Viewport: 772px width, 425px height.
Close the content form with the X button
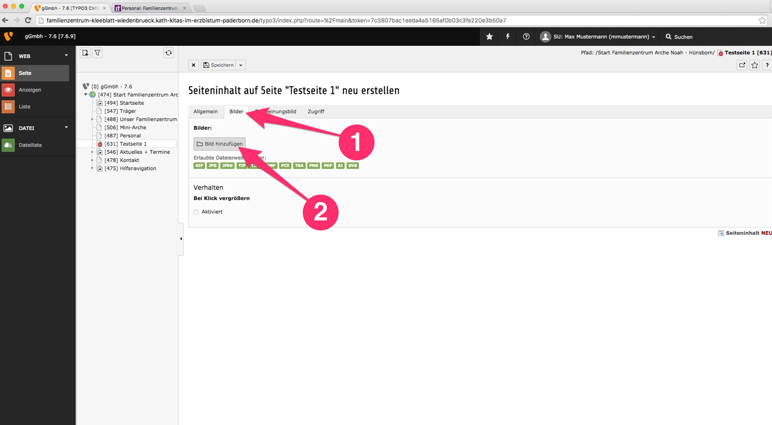[x=194, y=65]
